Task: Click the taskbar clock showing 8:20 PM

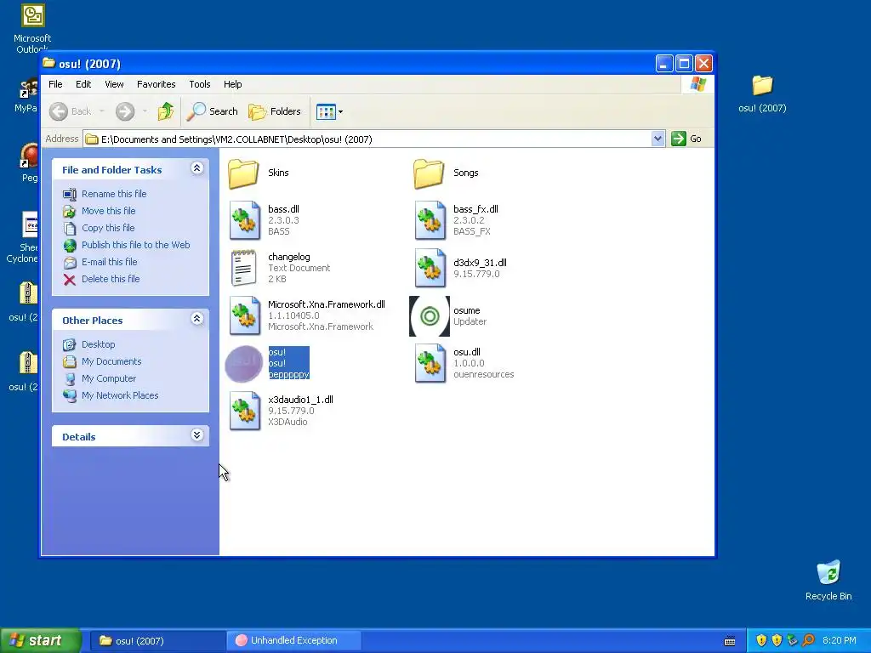Action: 840,641
